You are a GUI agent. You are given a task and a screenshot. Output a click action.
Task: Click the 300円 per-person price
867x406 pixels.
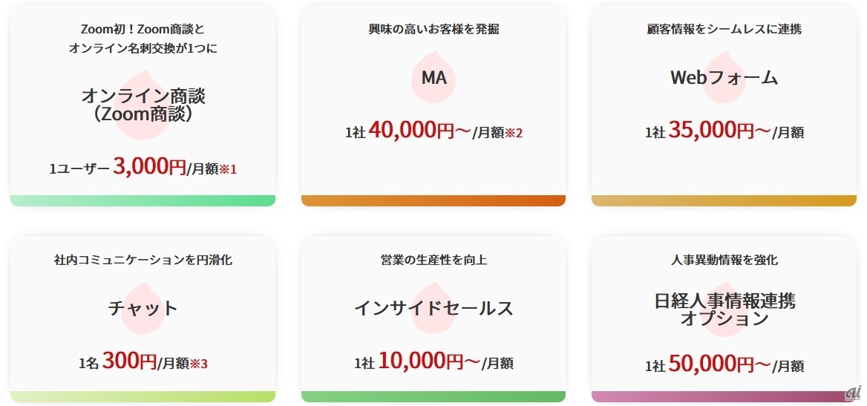pyautogui.click(x=129, y=362)
